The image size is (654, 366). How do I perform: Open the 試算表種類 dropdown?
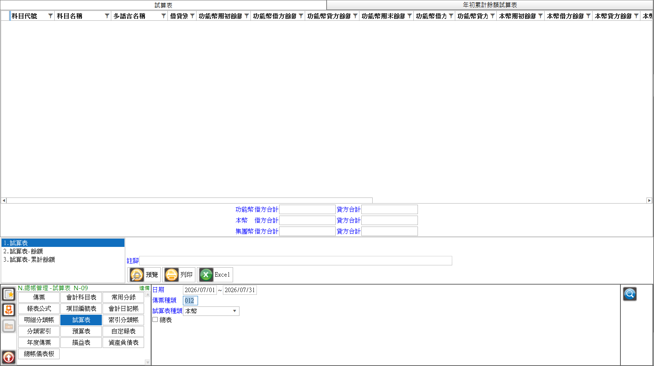[235, 311]
